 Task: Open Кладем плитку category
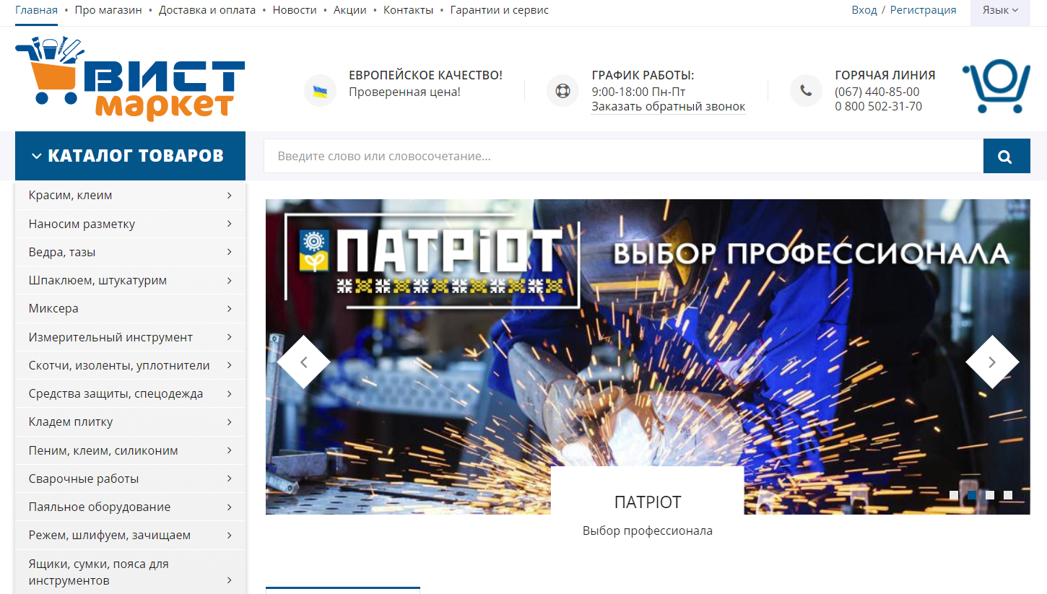pos(71,422)
